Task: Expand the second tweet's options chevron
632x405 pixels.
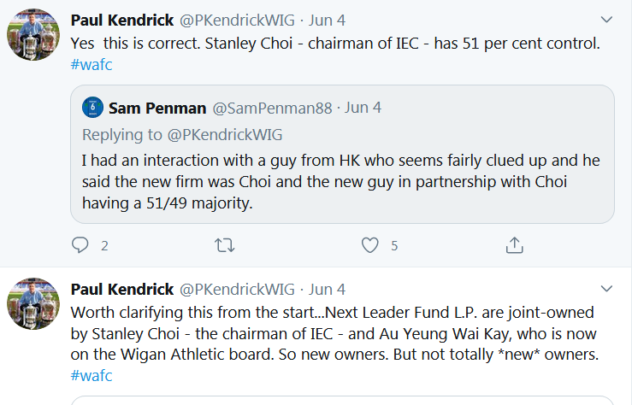Action: tap(606, 288)
